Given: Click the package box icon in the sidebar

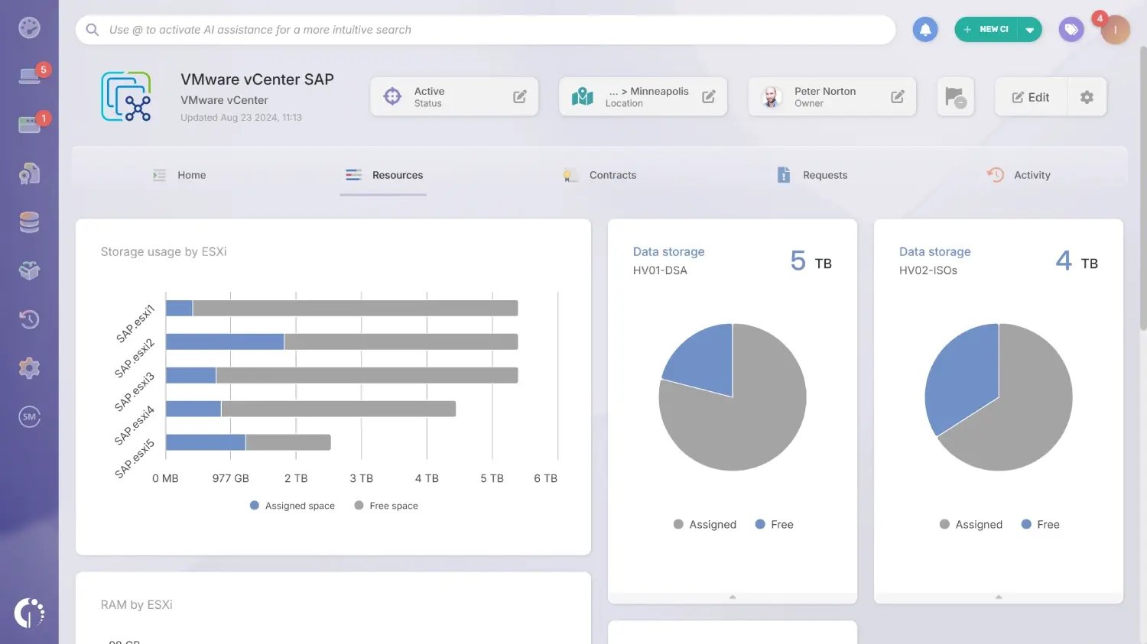Looking at the screenshot, I should (29, 270).
